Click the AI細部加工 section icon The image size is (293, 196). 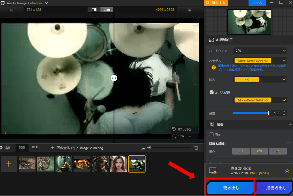[211, 40]
